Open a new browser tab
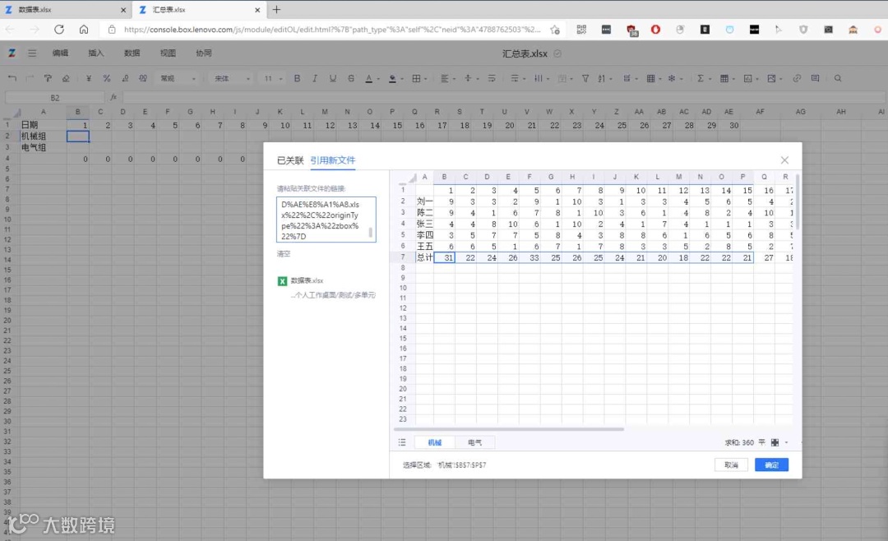888x541 pixels. click(x=276, y=10)
